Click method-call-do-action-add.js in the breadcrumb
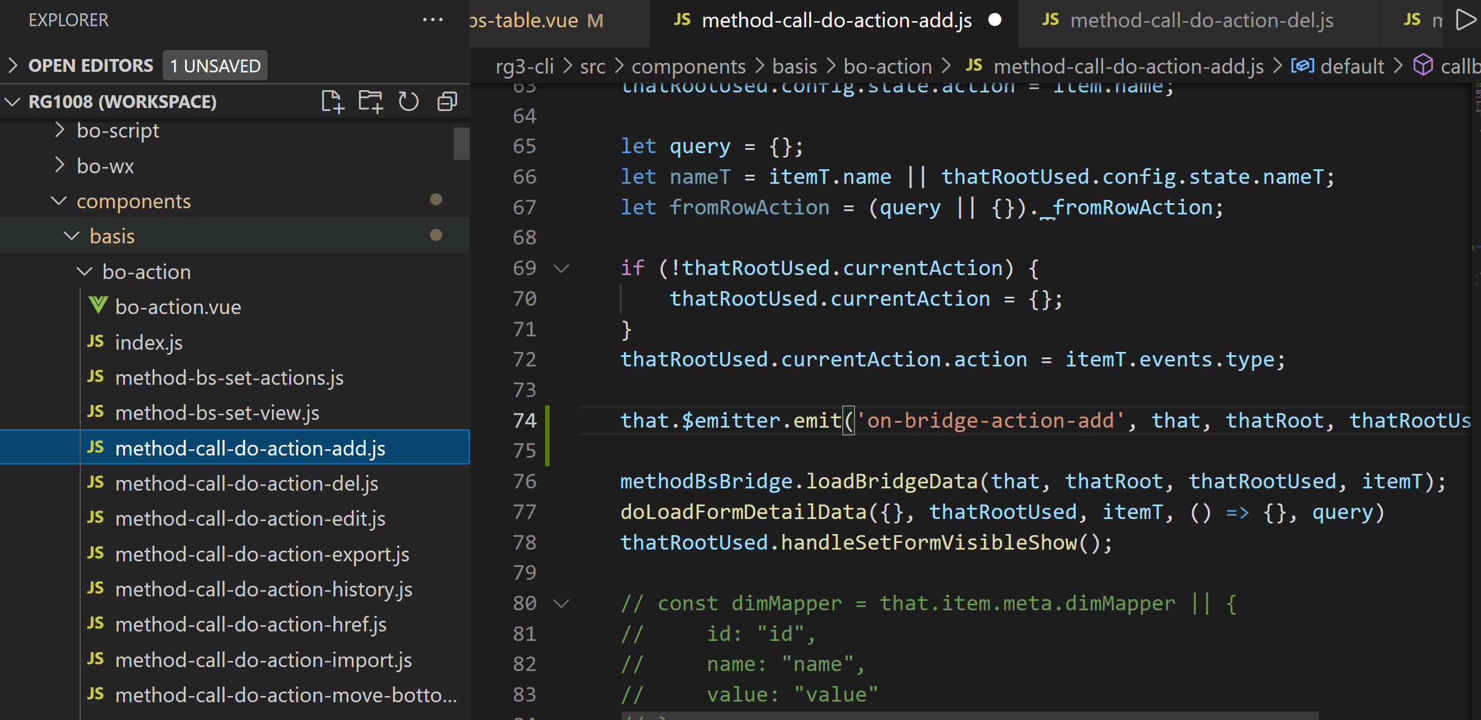 [1128, 67]
